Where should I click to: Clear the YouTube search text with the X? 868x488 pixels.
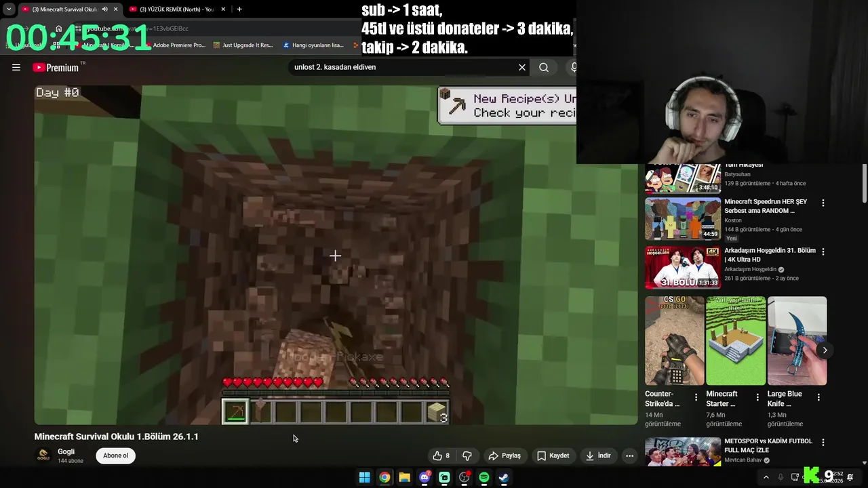click(x=522, y=67)
